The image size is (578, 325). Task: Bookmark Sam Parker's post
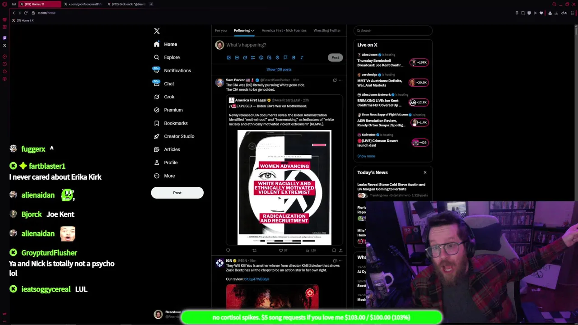334,250
